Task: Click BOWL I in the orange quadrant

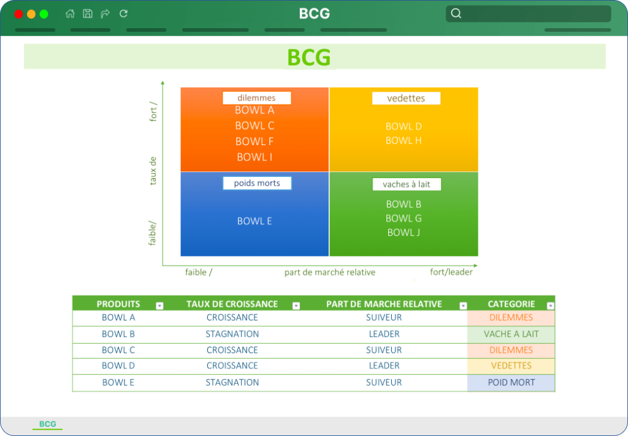Action: click(x=255, y=157)
